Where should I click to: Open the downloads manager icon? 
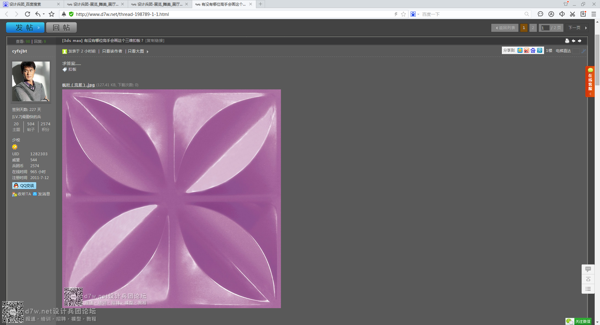(583, 14)
